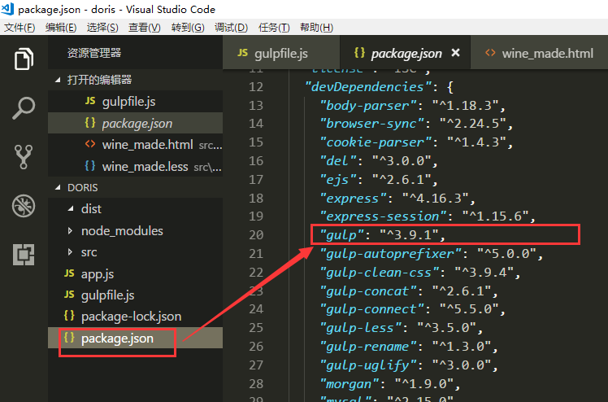
Task: Click line number 12 in the gutter
Action: tap(256, 86)
